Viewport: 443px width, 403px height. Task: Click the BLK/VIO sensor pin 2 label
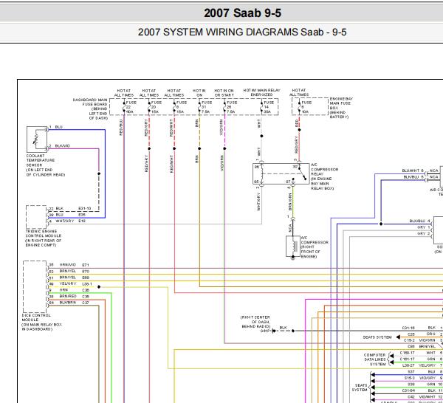click(62, 145)
